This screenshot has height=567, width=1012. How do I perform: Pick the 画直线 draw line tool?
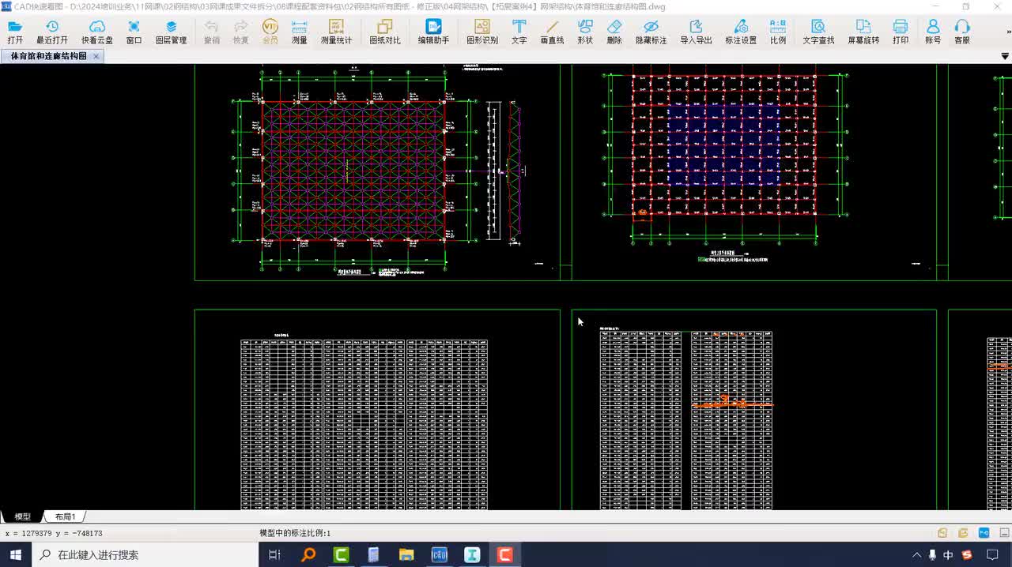[552, 32]
